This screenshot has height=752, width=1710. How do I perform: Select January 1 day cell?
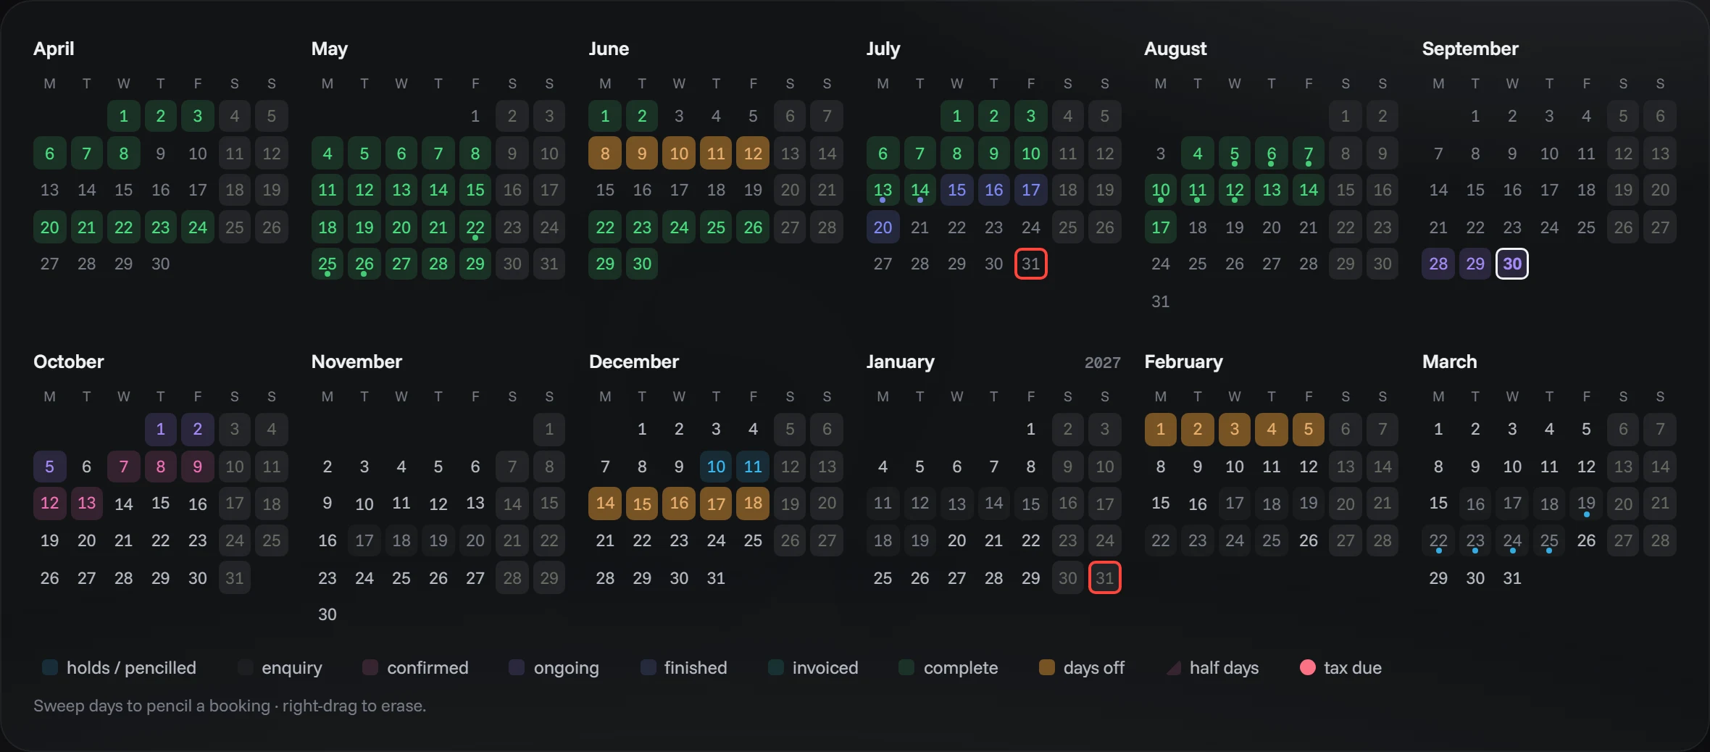click(1031, 429)
